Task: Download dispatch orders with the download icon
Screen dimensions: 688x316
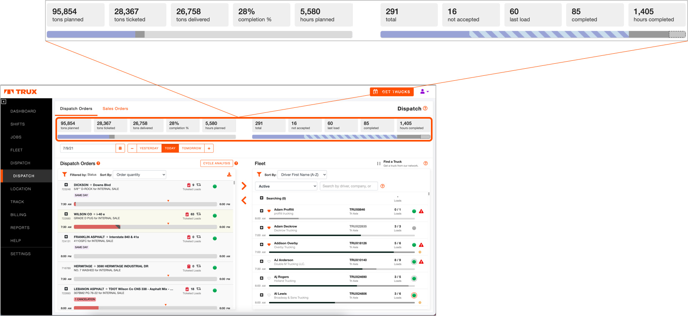Action: click(229, 174)
